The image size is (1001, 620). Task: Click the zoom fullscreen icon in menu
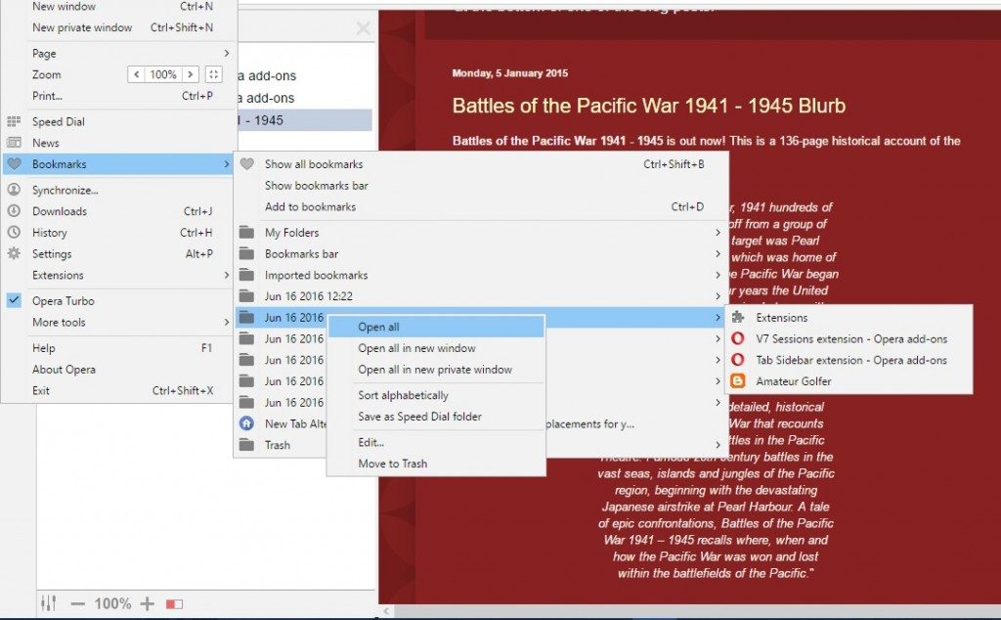point(214,74)
